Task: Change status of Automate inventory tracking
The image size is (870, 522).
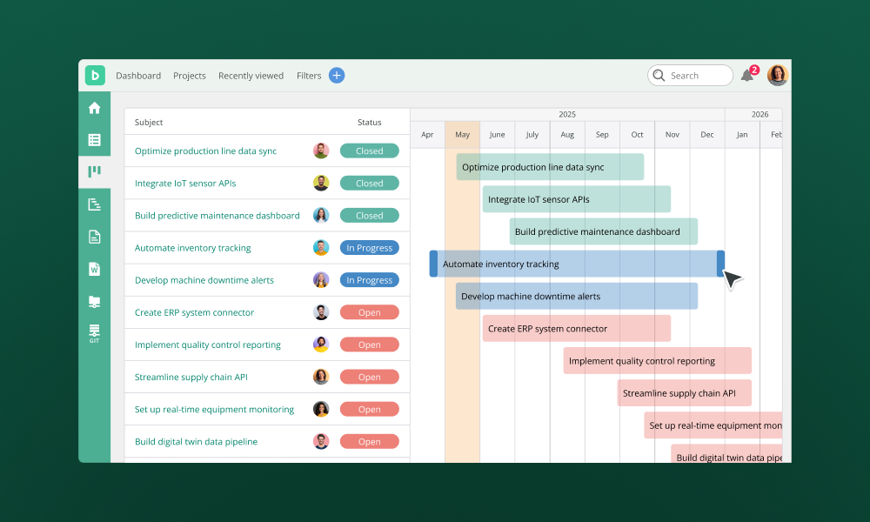Action: [x=369, y=248]
